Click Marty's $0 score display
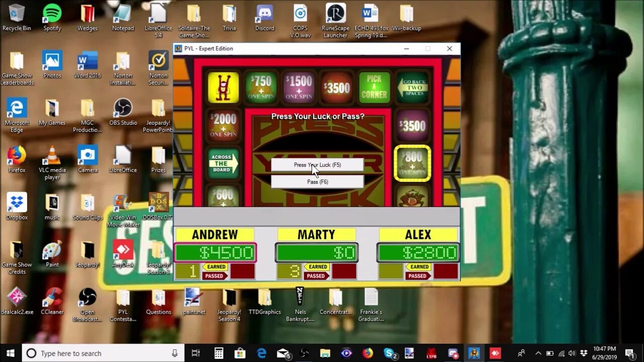 [317, 252]
